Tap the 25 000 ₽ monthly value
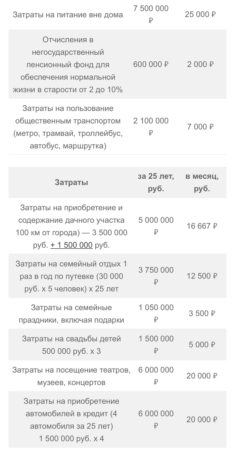Image resolution: width=235 pixels, height=450 pixels. (x=200, y=15)
